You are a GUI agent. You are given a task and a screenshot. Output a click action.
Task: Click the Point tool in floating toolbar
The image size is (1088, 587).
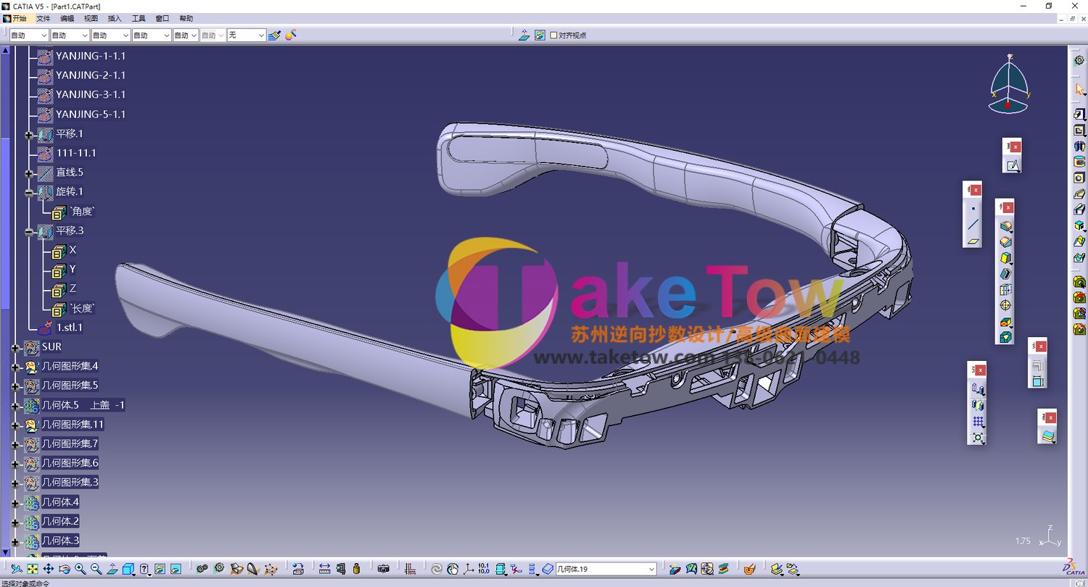coord(973,208)
